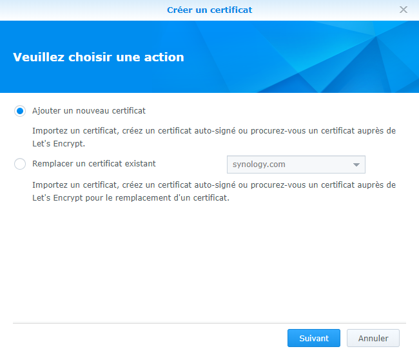This screenshot has width=419, height=349.
Task: Close the Créer un certificat dialog
Action: [x=404, y=10]
